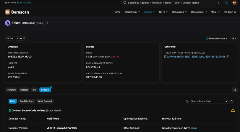
Task: Focus the Search Source Code field
Action: 207,101
